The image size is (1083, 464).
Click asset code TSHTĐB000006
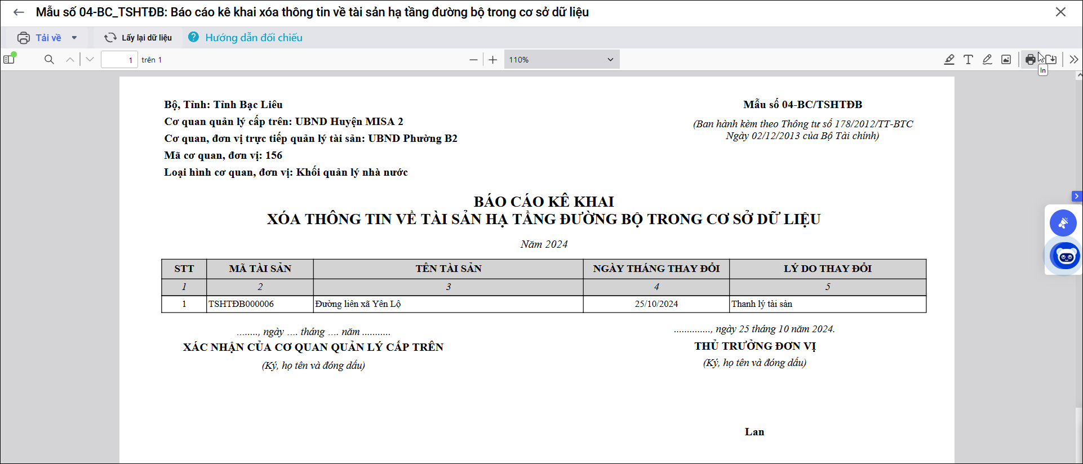241,304
